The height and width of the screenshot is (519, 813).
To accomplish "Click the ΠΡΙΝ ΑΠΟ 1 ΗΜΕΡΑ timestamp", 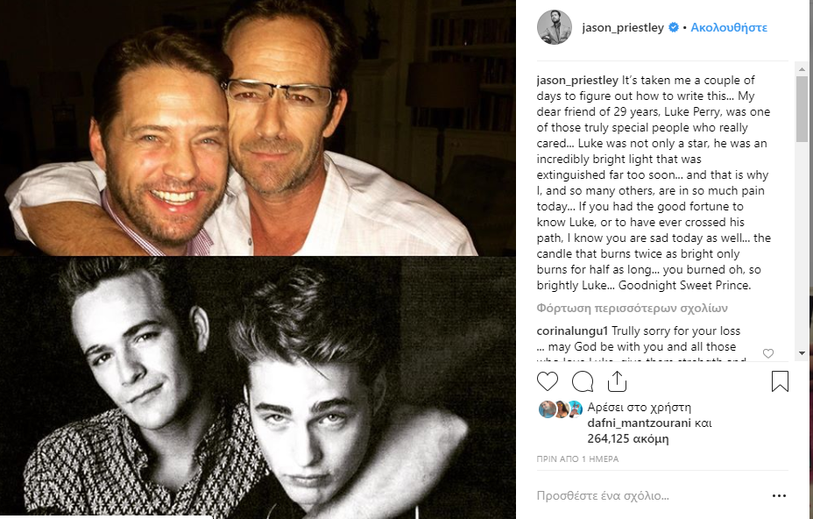I will [x=577, y=459].
